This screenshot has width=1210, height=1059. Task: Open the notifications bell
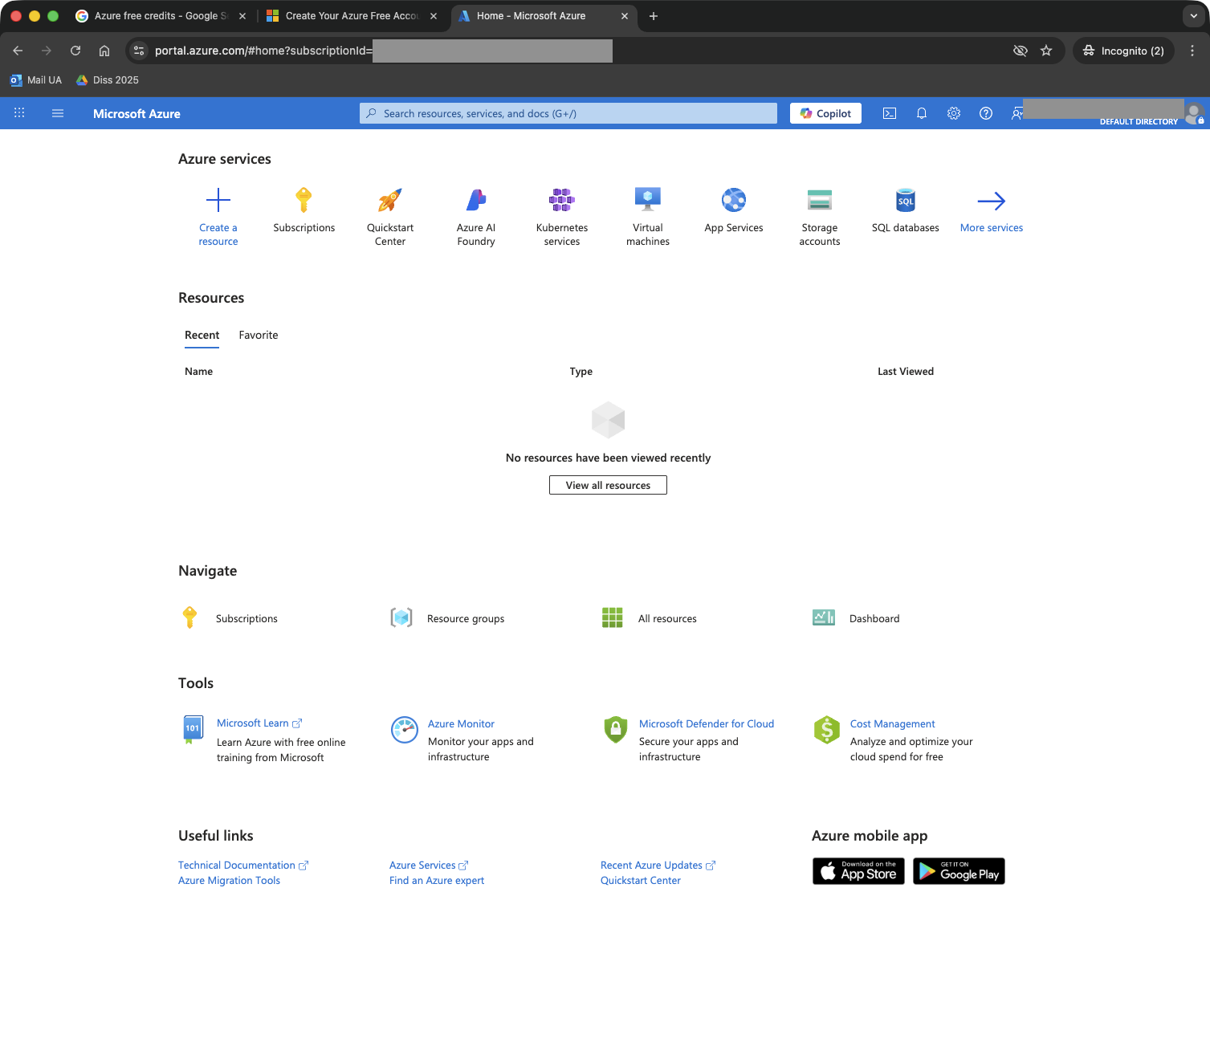(x=922, y=113)
